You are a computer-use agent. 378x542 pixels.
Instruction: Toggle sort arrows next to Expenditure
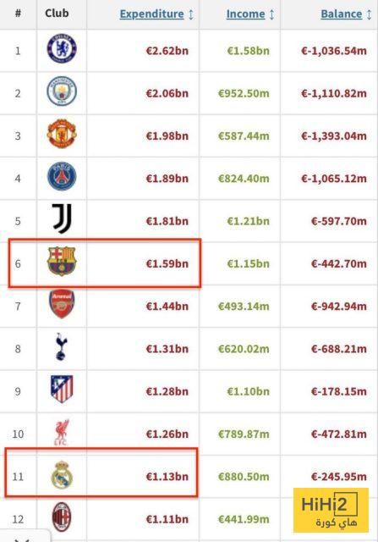click(191, 14)
